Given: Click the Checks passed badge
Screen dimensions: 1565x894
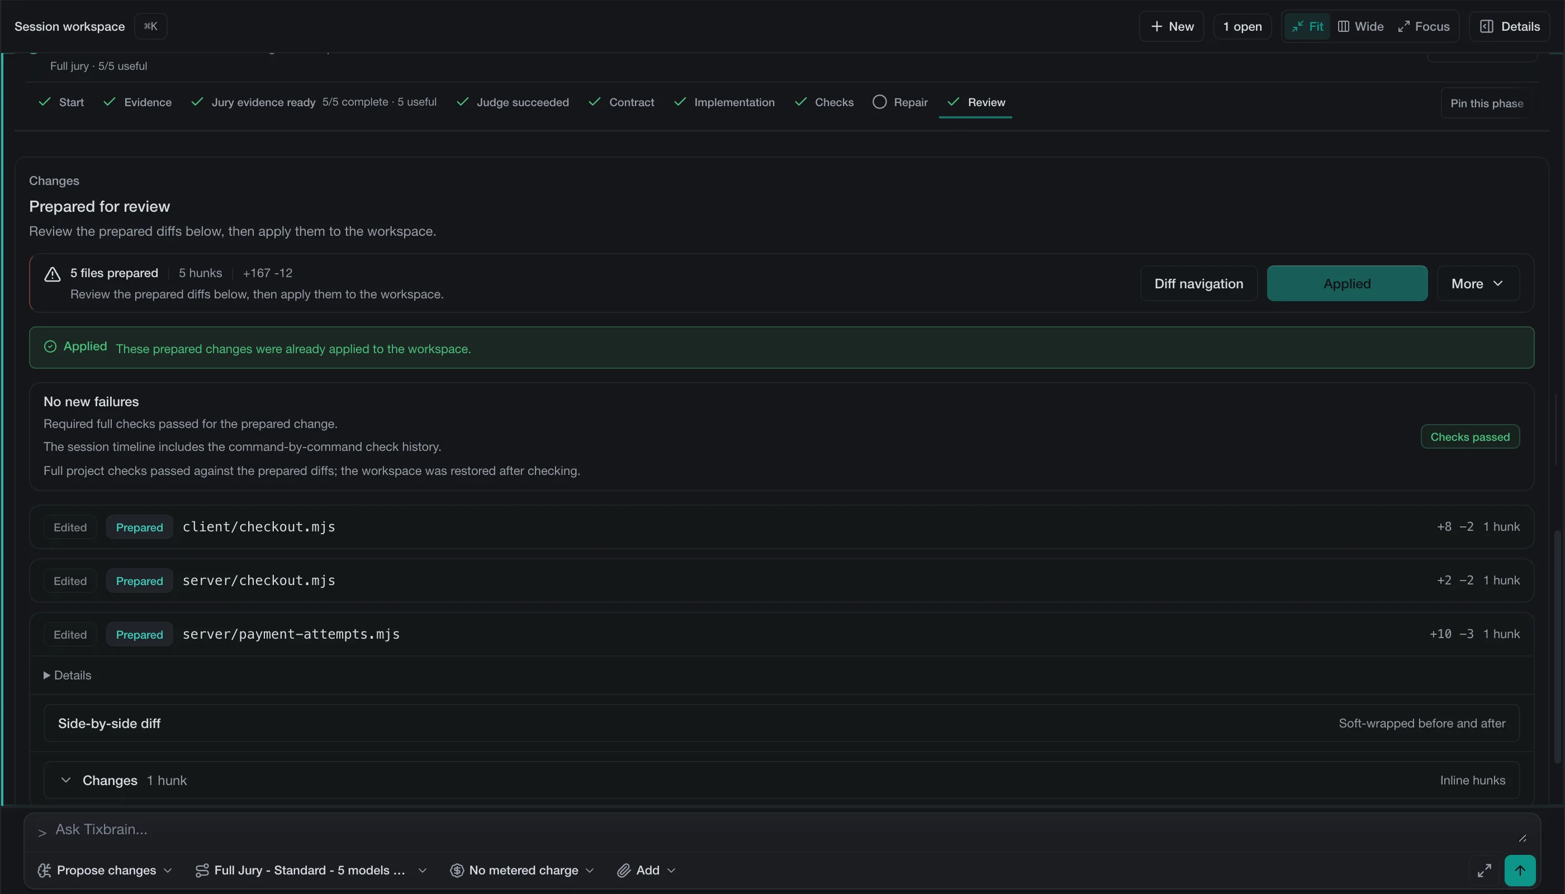Looking at the screenshot, I should coord(1470,436).
